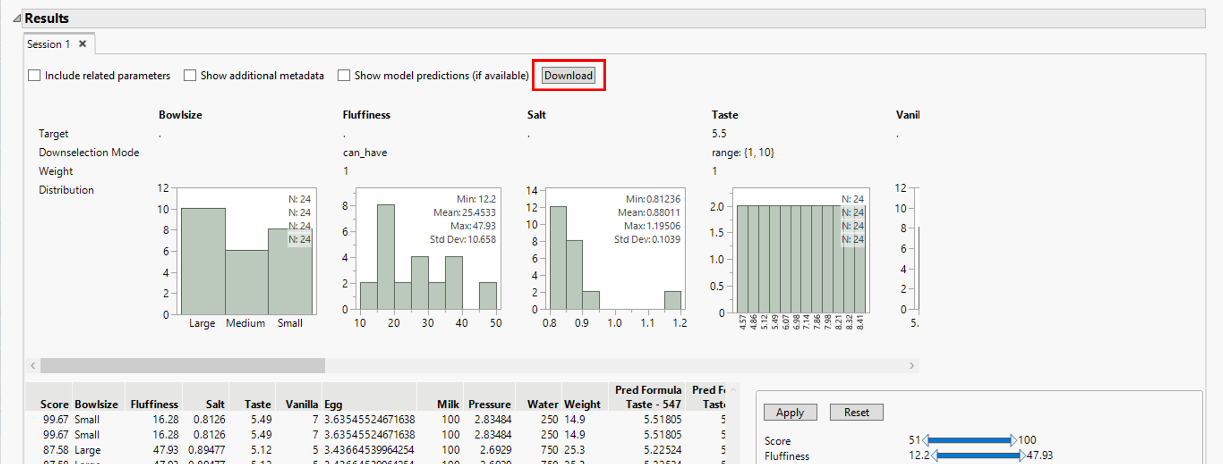Image resolution: width=1223 pixels, height=464 pixels.
Task: Click the Taste distribution heading
Action: pos(724,115)
